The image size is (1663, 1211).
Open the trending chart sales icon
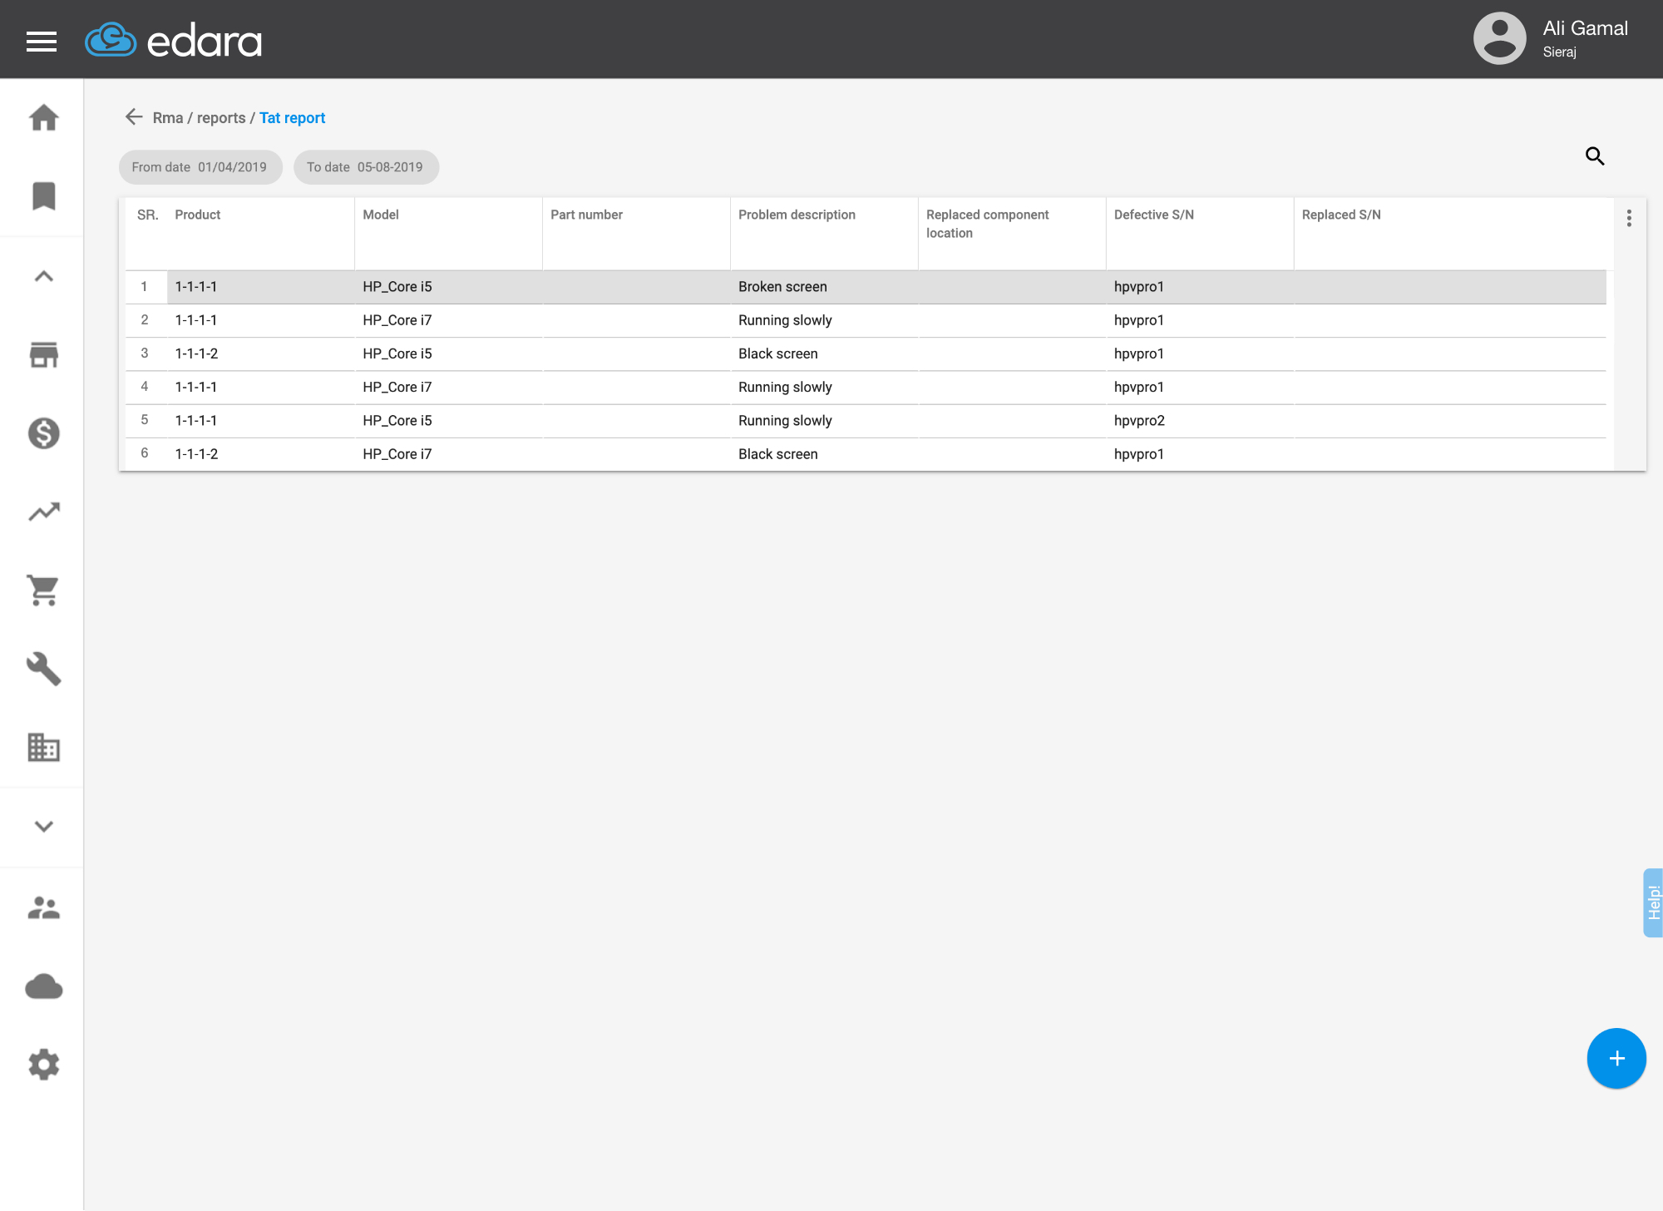[x=43, y=512]
